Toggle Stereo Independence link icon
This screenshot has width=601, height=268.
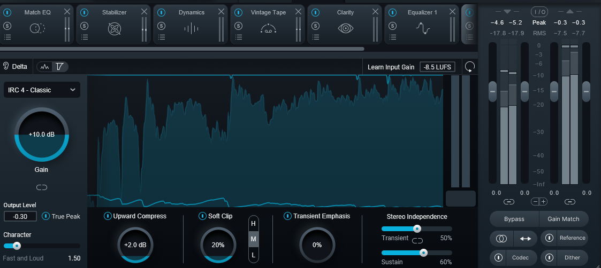click(x=417, y=241)
